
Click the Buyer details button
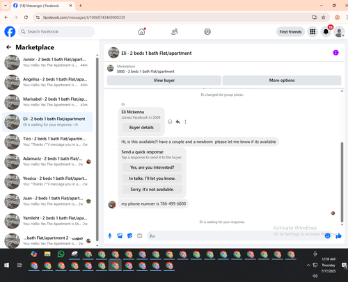click(x=141, y=127)
